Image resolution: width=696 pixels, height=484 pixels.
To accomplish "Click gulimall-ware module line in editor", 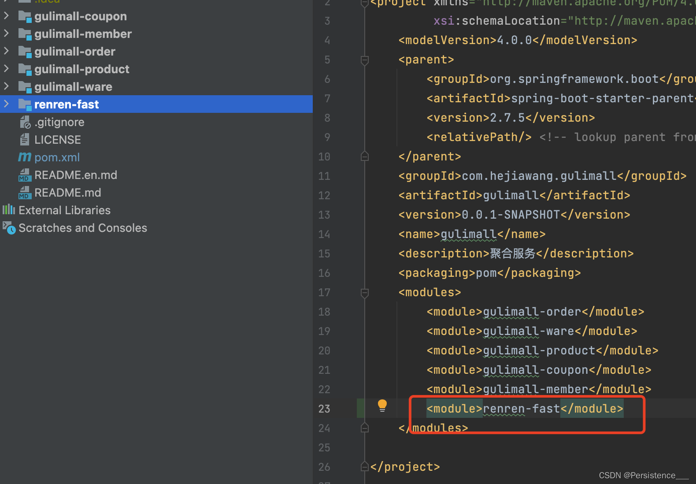I will click(532, 331).
